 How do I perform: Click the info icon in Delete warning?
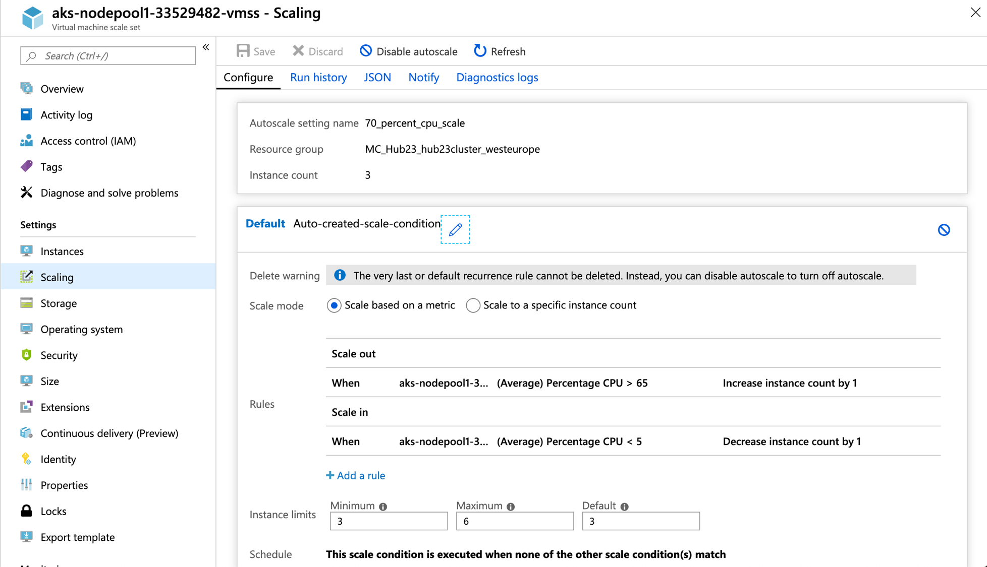[340, 275]
